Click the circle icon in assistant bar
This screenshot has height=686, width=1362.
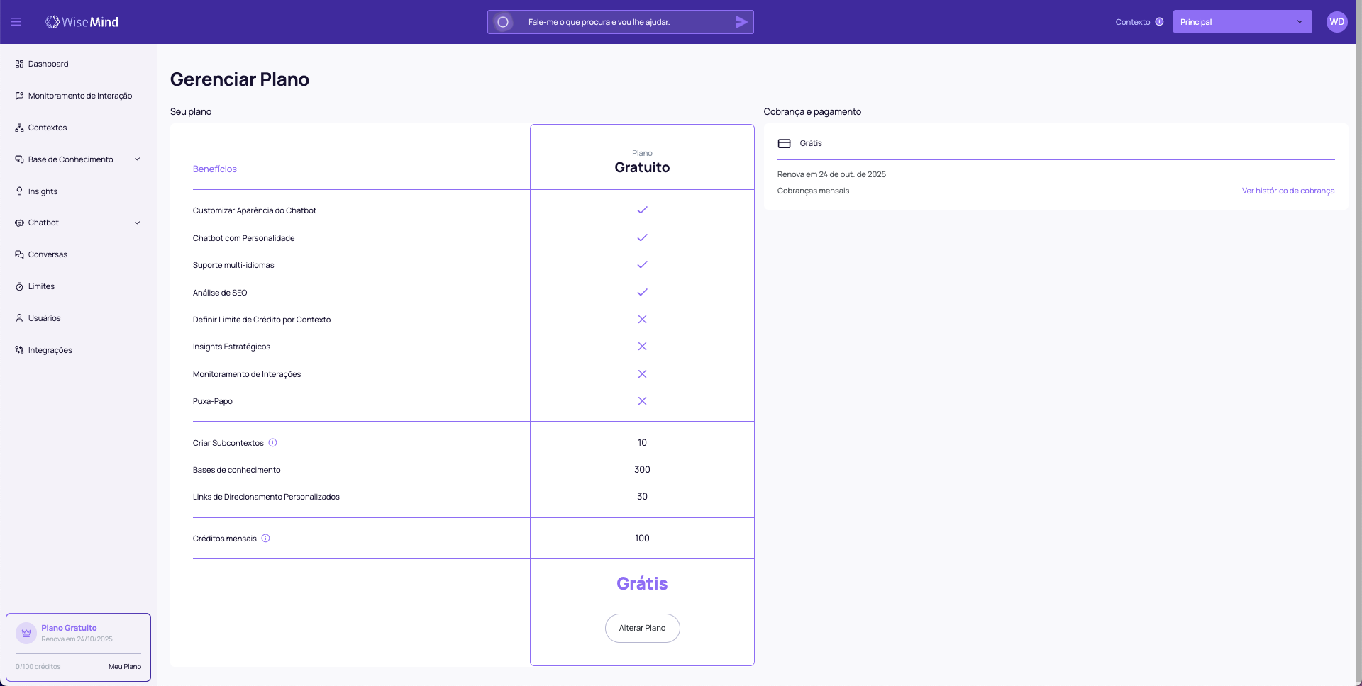[503, 22]
